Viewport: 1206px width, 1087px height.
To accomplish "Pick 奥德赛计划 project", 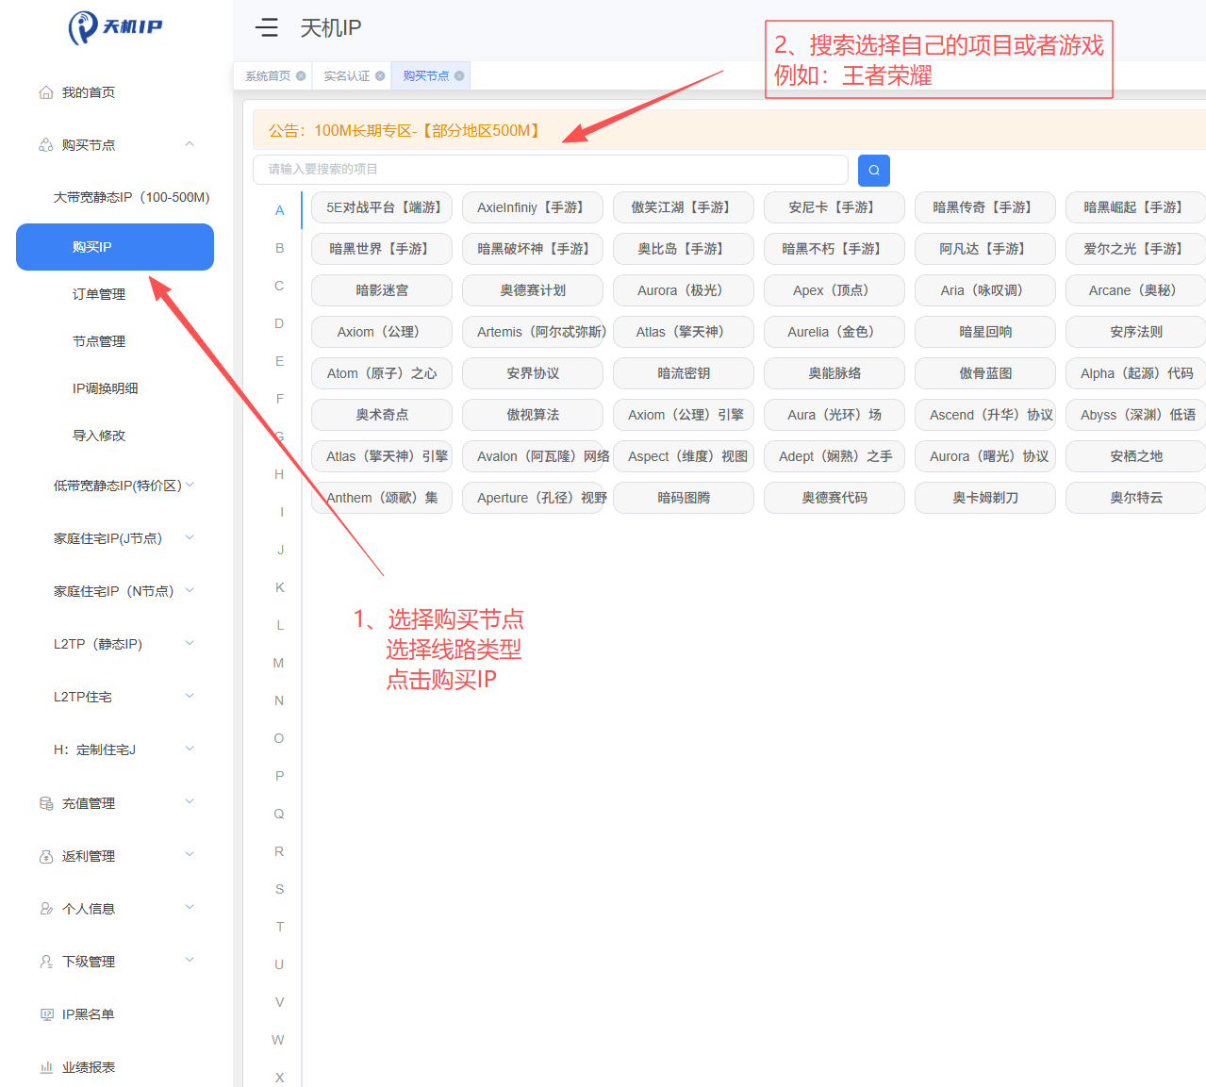I will click(533, 290).
